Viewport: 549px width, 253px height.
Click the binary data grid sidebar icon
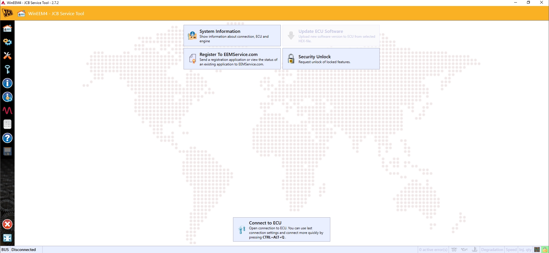(7, 124)
